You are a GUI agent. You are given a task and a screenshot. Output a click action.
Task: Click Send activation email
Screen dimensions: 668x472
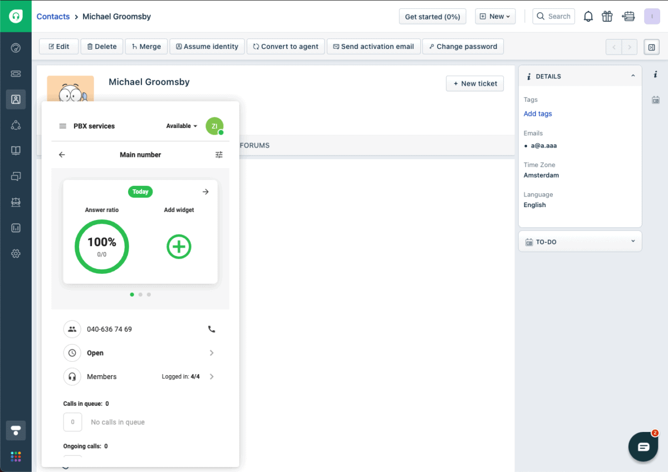[x=374, y=47]
